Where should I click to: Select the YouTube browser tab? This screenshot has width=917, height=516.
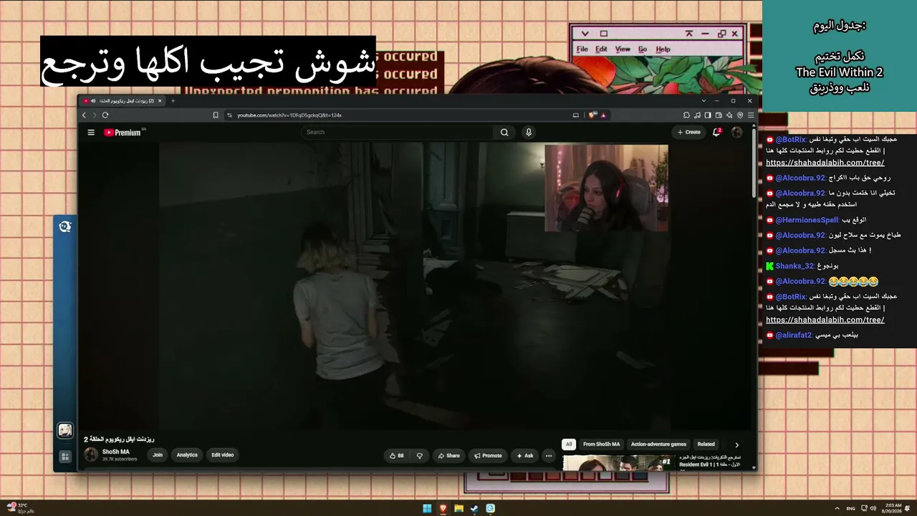(123, 101)
